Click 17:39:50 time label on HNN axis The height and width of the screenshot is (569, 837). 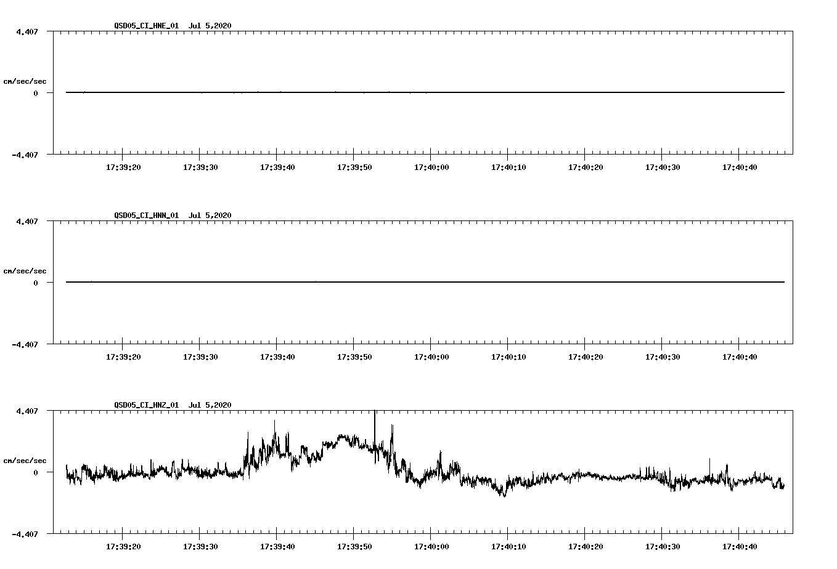354,357
